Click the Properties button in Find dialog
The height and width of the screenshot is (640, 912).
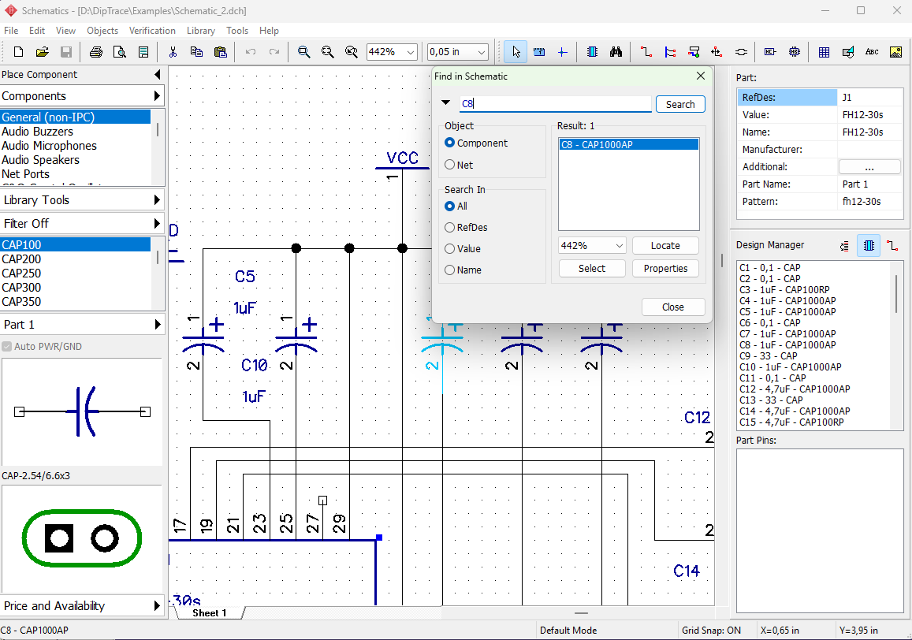pos(664,268)
